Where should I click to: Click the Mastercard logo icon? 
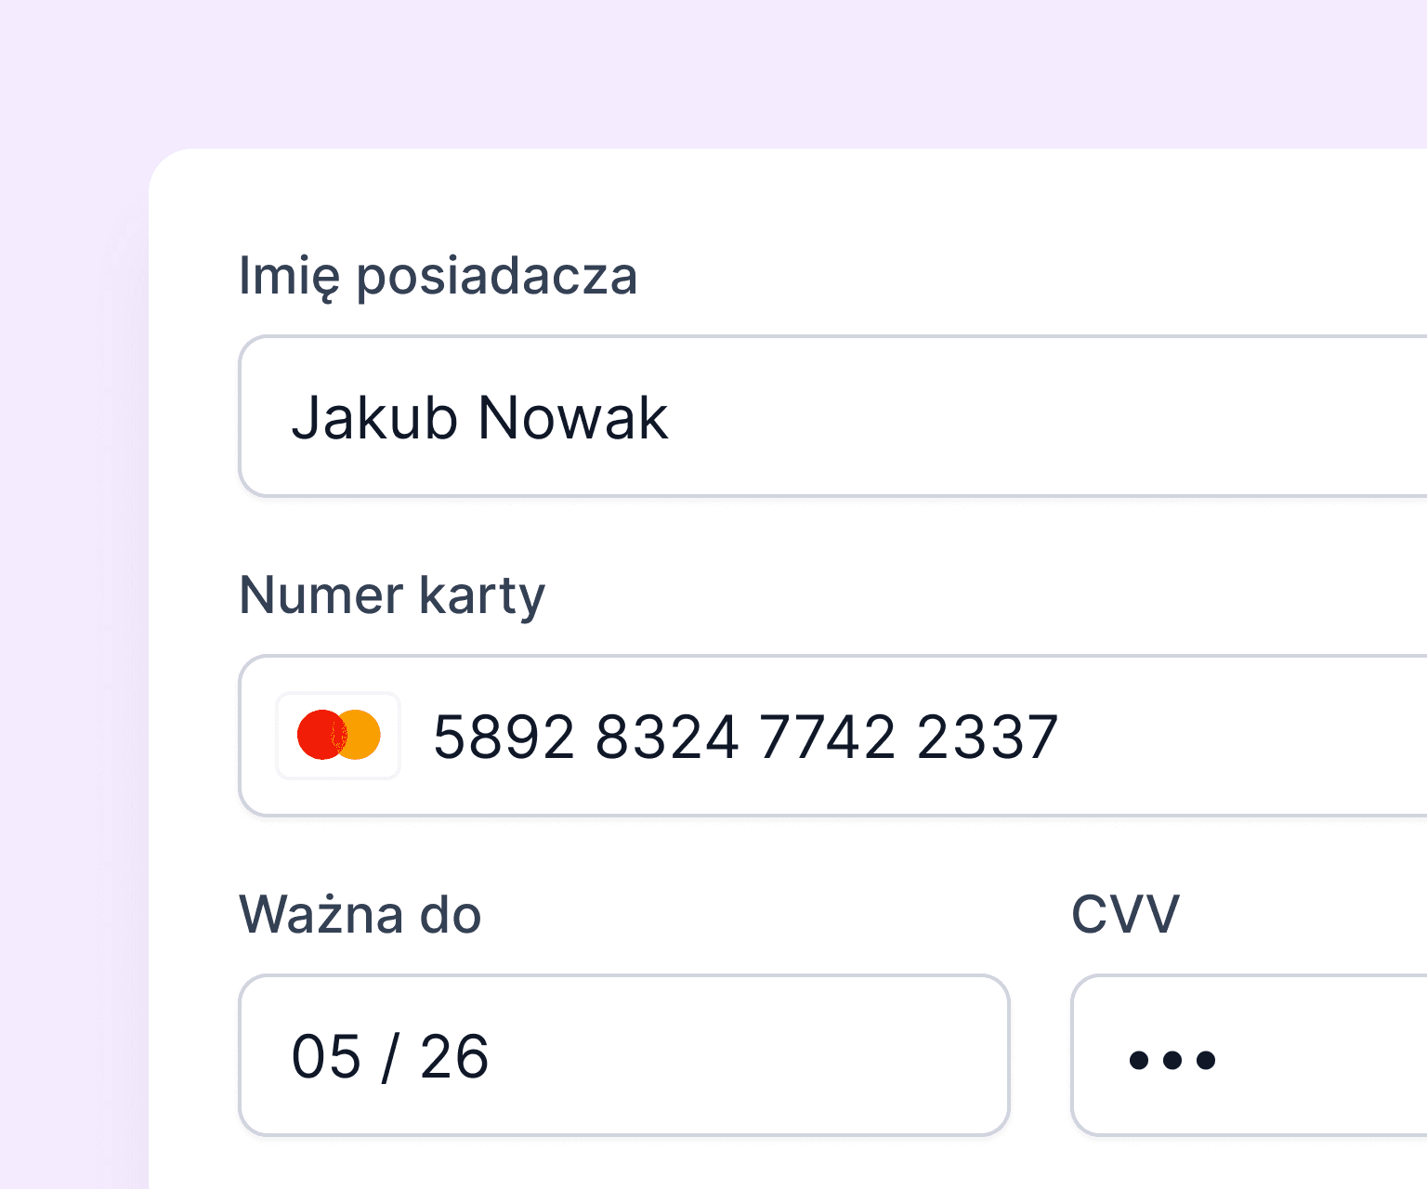tap(338, 736)
